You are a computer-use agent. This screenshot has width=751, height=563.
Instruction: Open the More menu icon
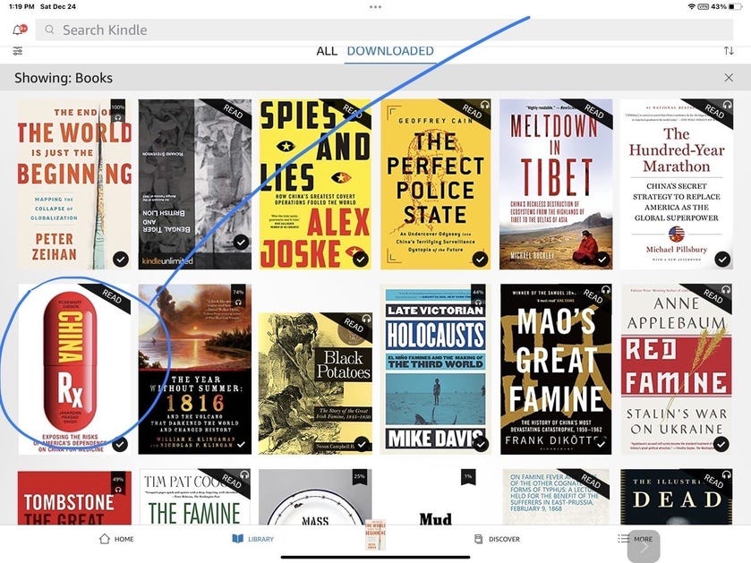(x=624, y=539)
